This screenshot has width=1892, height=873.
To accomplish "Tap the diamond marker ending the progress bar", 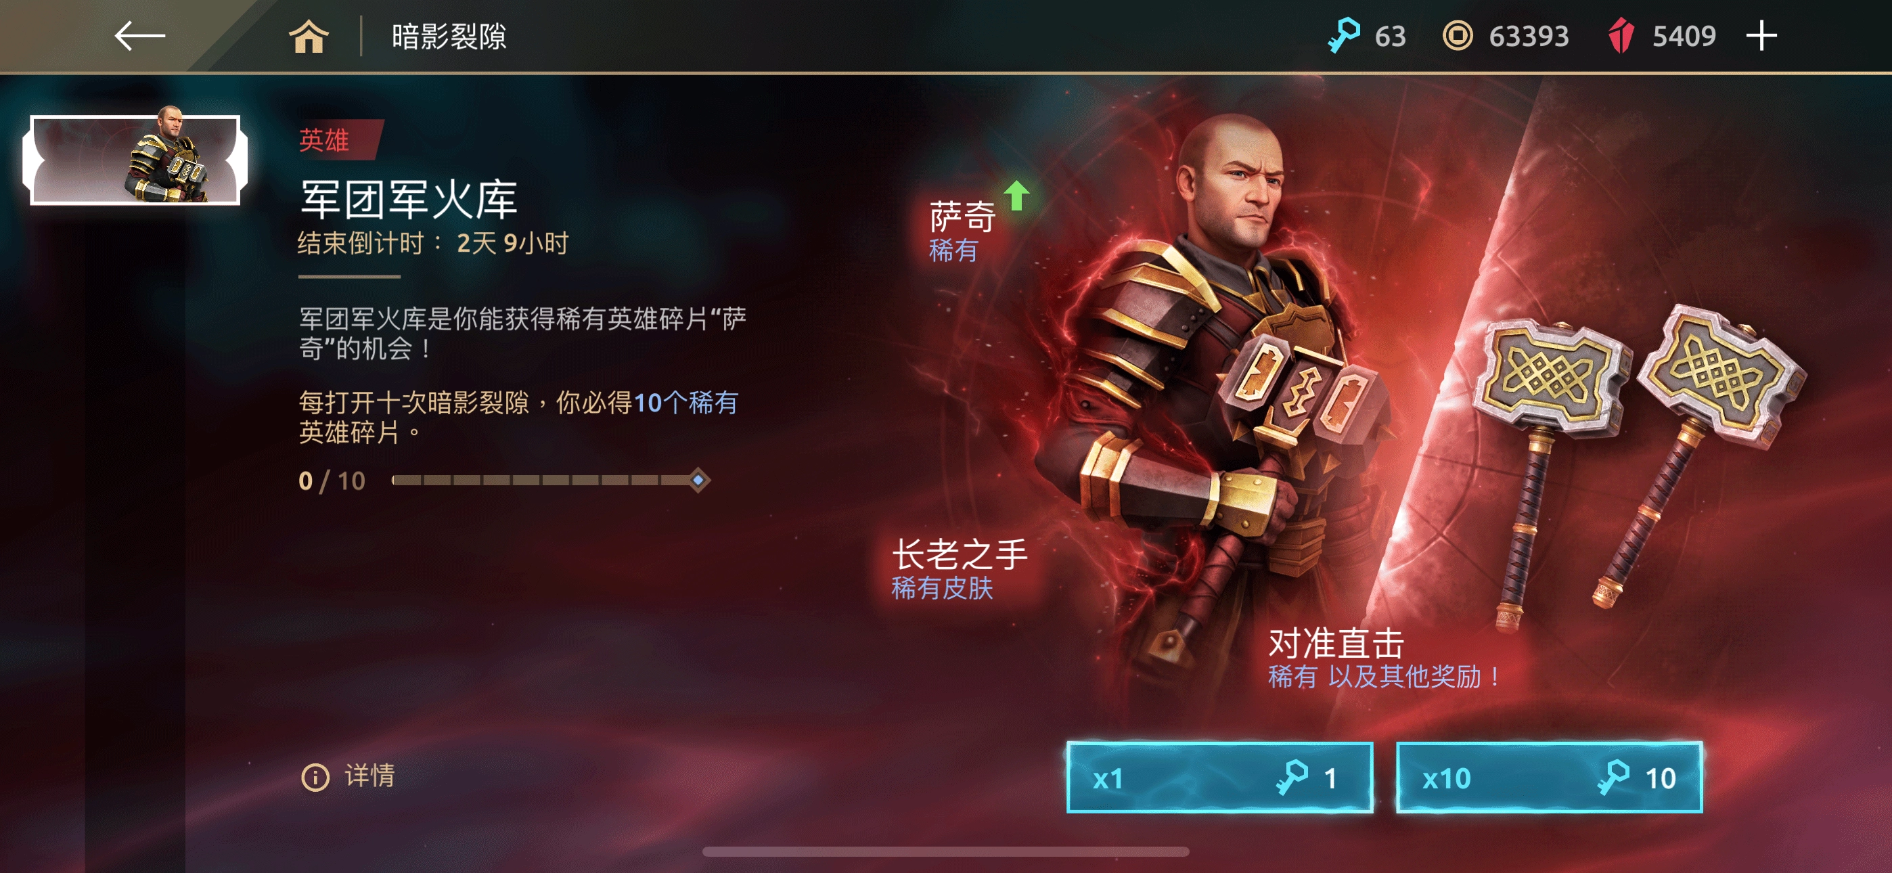I will pos(698,480).
